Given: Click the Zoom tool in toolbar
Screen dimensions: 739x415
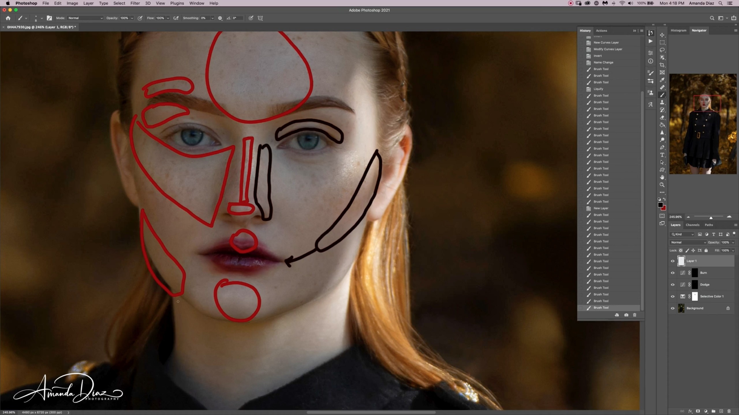Looking at the screenshot, I should [x=662, y=185].
